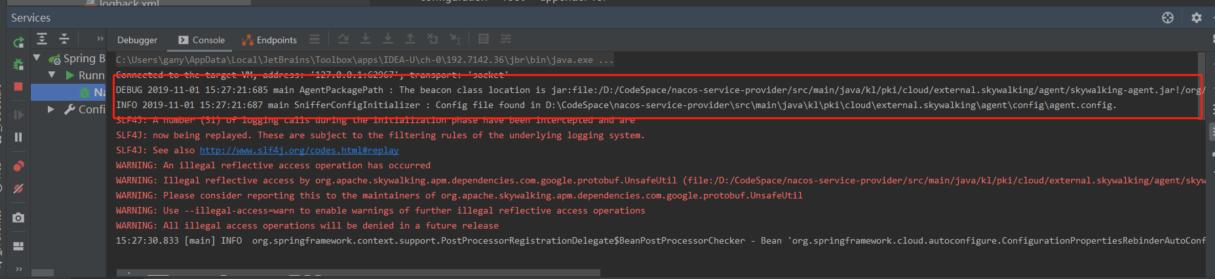Click the DEBUG AgentPackagePath log line
The image size is (1215, 279).
[661, 90]
